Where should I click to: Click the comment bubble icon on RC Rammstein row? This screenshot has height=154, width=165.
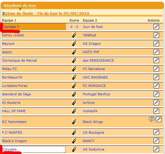click(152, 119)
